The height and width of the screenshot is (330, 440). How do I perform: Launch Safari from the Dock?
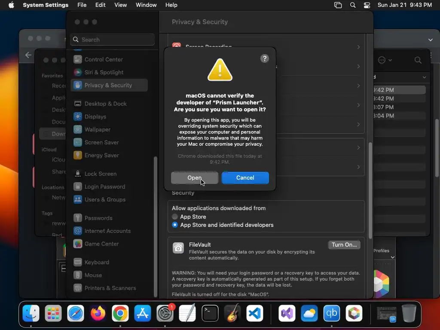[x=76, y=313]
